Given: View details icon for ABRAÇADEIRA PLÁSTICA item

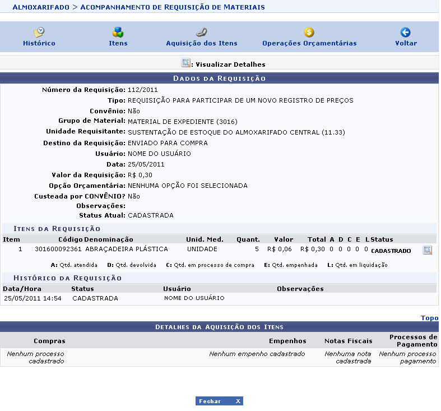Looking at the screenshot, I should coord(427,250).
